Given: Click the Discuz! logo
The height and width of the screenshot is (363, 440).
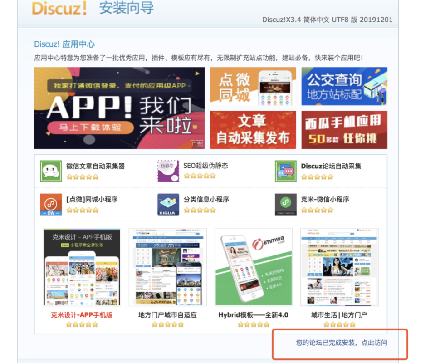Looking at the screenshot, I should pyautogui.click(x=59, y=8).
